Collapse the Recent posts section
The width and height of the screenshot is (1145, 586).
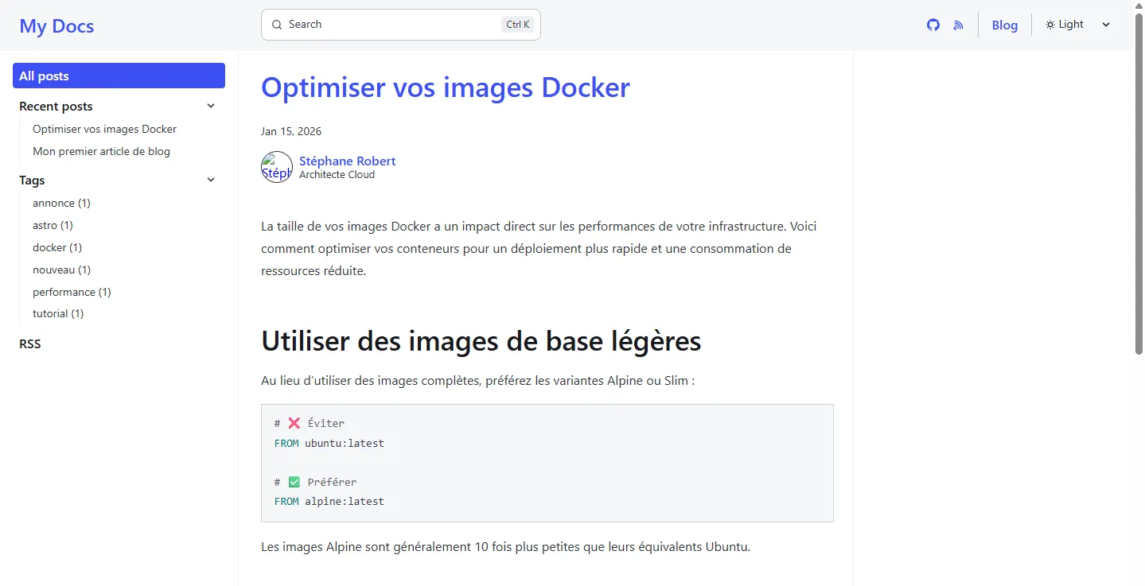(x=211, y=105)
